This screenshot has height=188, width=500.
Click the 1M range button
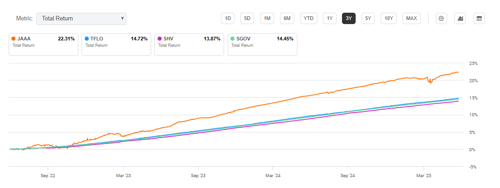(267, 19)
